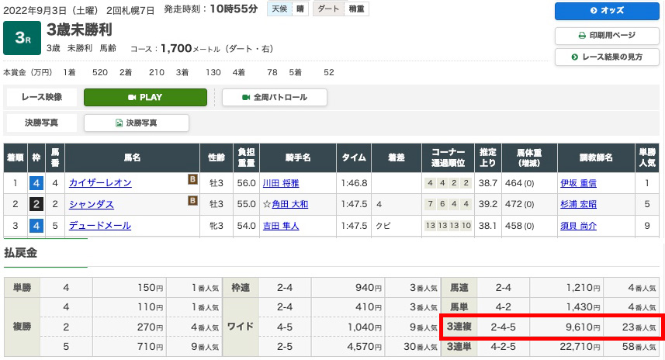Click the green 3R race number badge
This screenshot has width=665, height=360.
(22, 38)
